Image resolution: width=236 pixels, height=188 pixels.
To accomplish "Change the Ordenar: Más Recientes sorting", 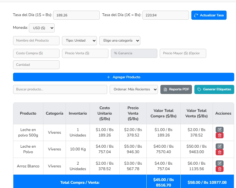I will pos(134,89).
